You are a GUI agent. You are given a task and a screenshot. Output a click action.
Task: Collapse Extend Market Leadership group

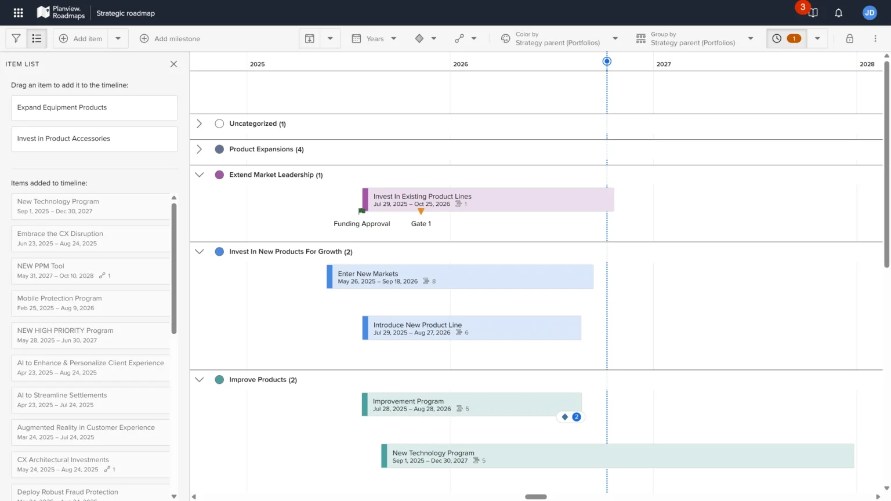point(199,175)
